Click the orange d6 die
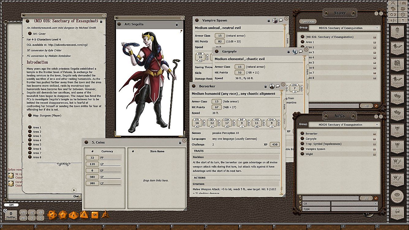 pyautogui.click(x=95, y=215)
